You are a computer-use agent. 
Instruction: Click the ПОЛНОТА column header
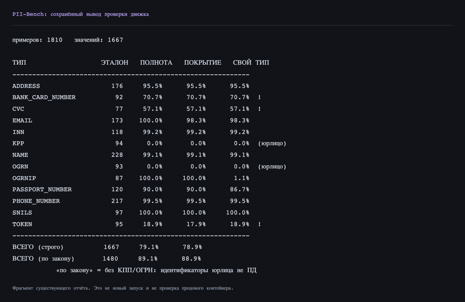pyautogui.click(x=156, y=63)
